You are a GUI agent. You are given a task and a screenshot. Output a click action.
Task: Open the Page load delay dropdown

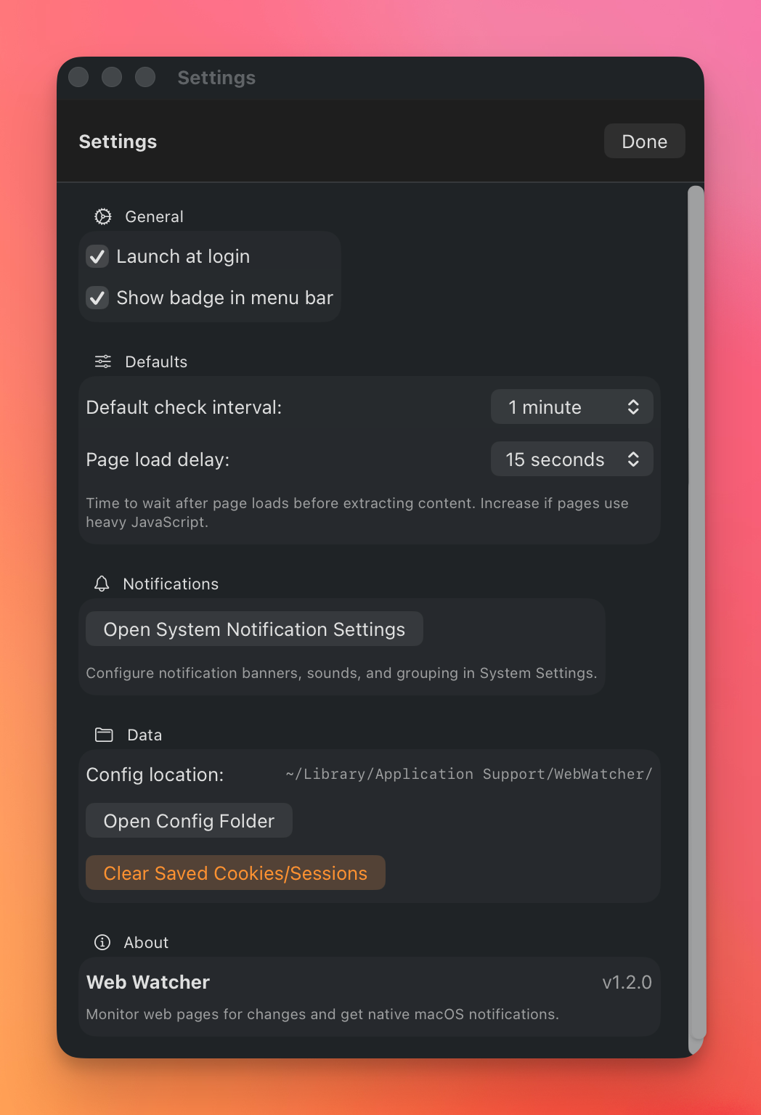572,460
